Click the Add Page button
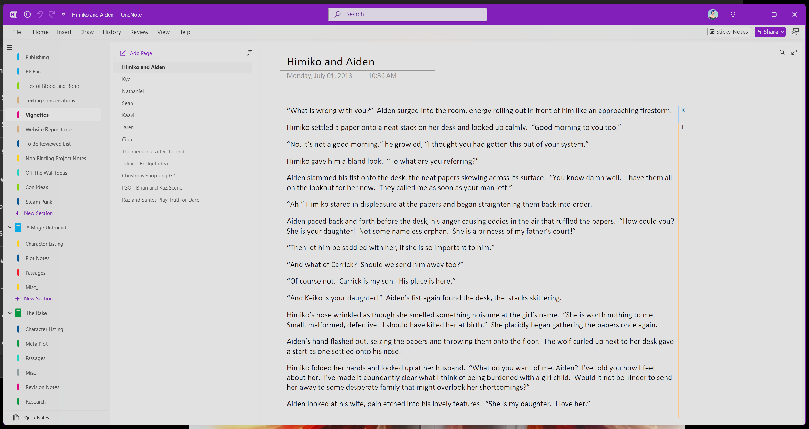Image resolution: width=809 pixels, height=429 pixels. point(136,53)
